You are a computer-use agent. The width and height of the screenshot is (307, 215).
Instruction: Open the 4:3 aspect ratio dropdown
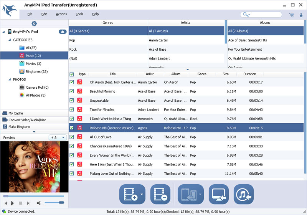pos(58,138)
